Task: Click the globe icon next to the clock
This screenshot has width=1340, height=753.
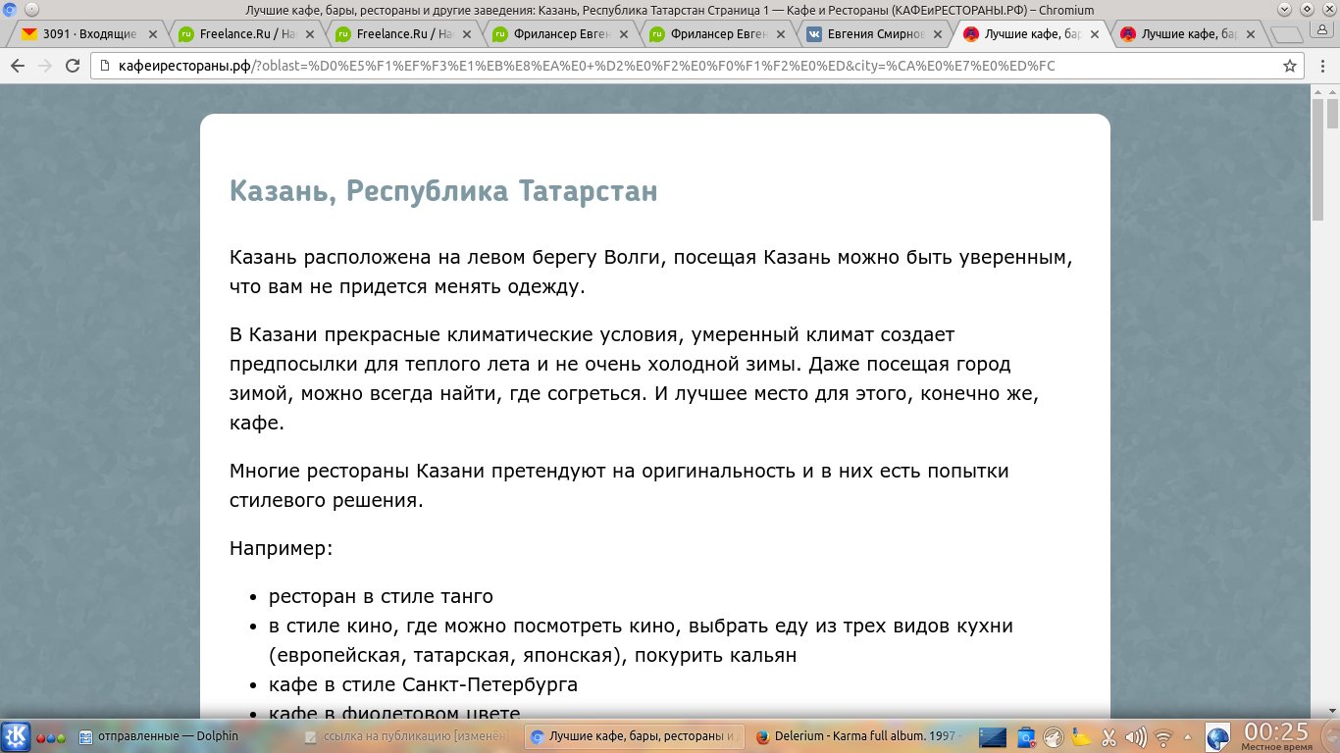Action: pyautogui.click(x=1217, y=736)
